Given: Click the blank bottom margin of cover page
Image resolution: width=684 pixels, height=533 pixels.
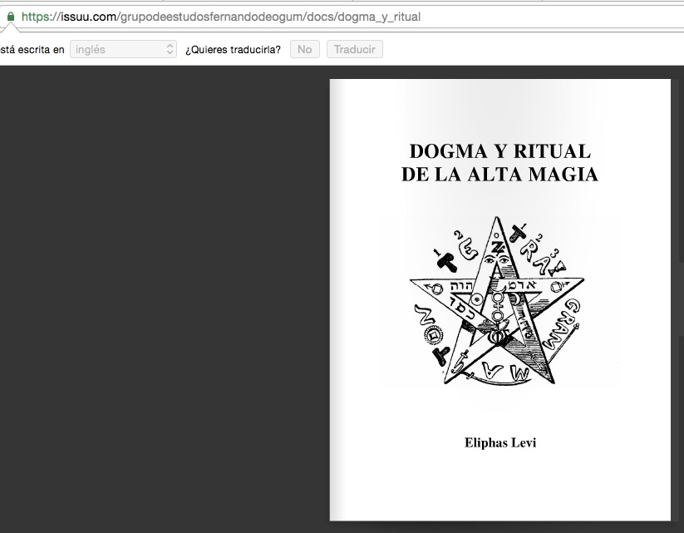Looking at the screenshot, I should click(x=499, y=491).
